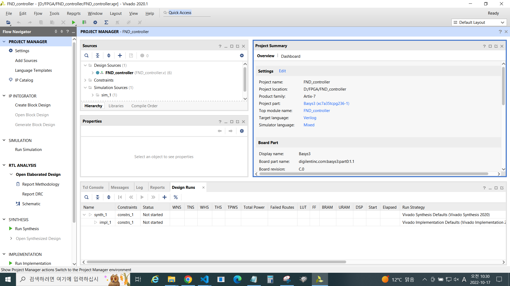Close the Design Runs tab
The width and height of the screenshot is (510, 286).
(x=203, y=187)
